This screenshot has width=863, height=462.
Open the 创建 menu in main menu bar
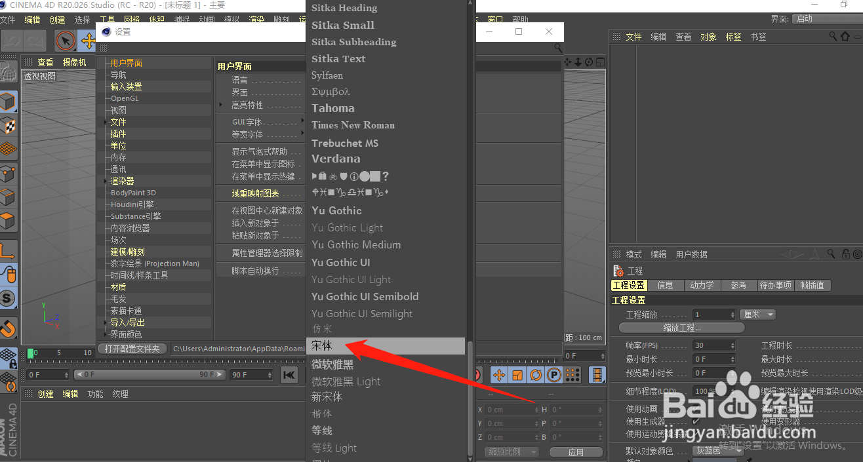57,20
